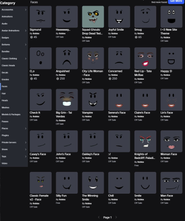Expand the Private Servers chevron
Viewport: 185px width, 221px height.
pos(26,142)
